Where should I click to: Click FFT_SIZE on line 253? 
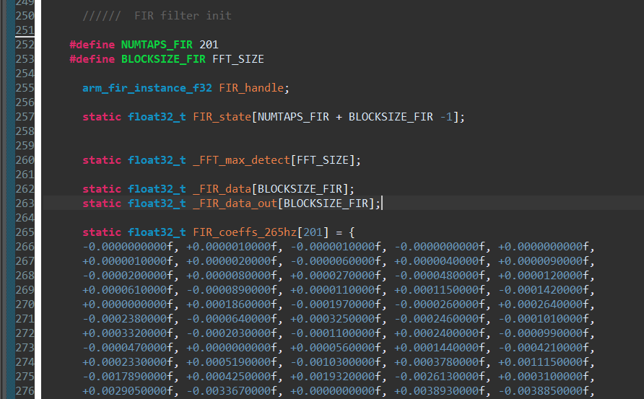tap(238, 59)
